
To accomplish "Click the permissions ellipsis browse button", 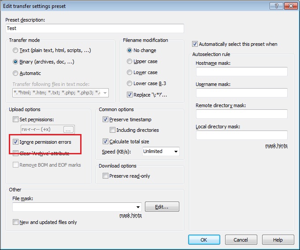I will (68, 130).
